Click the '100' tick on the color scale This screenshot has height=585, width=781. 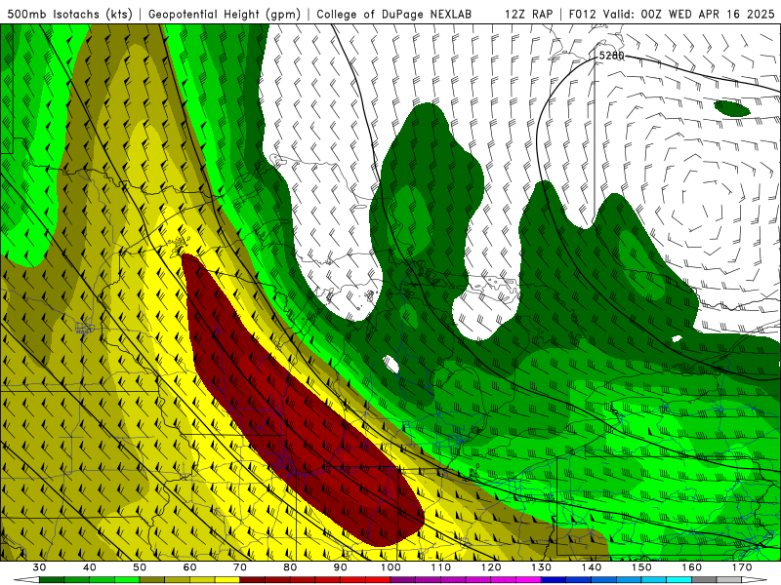[x=390, y=567]
